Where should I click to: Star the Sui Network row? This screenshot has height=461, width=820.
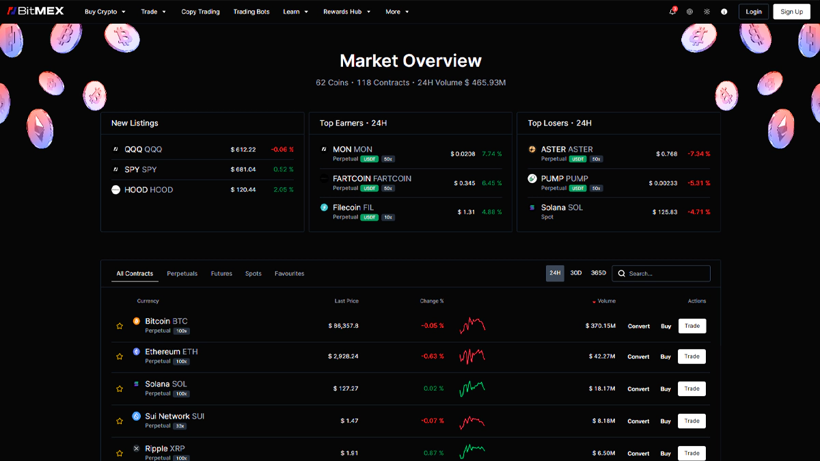[120, 421]
